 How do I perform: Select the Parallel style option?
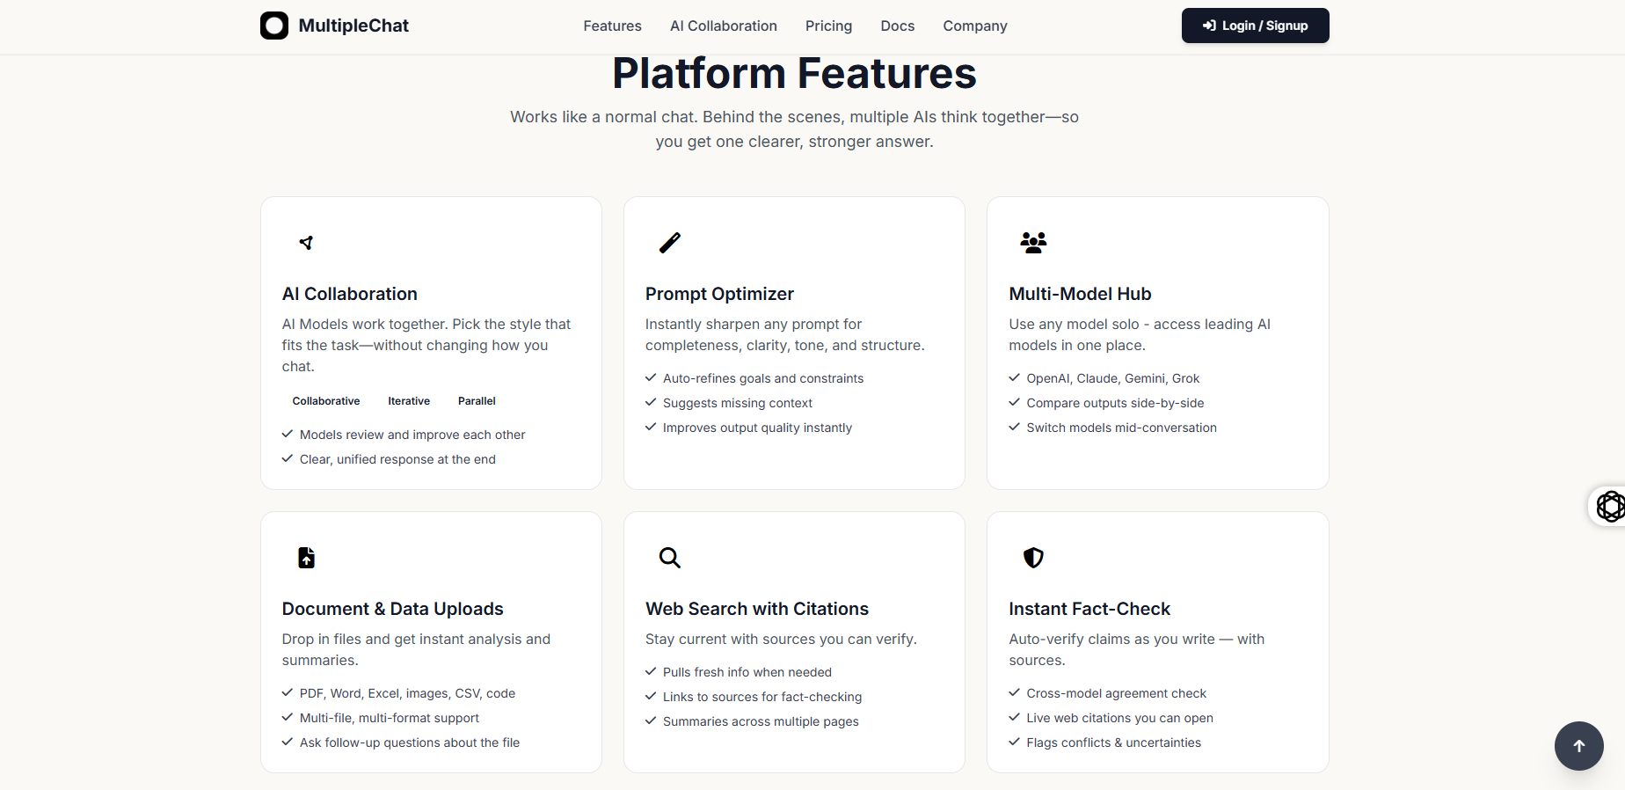coord(477,401)
